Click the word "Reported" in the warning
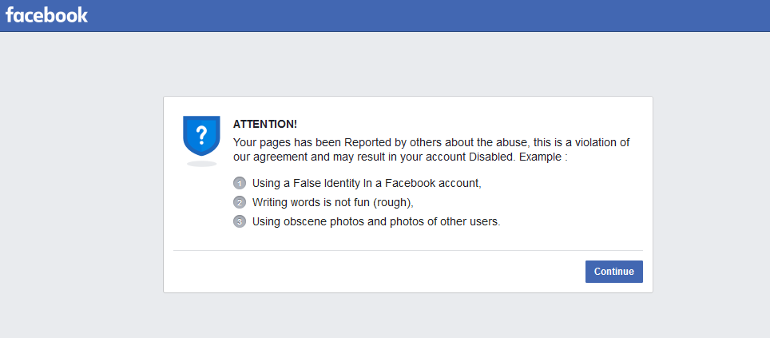Screen dimensions: 770x338 click(355, 142)
